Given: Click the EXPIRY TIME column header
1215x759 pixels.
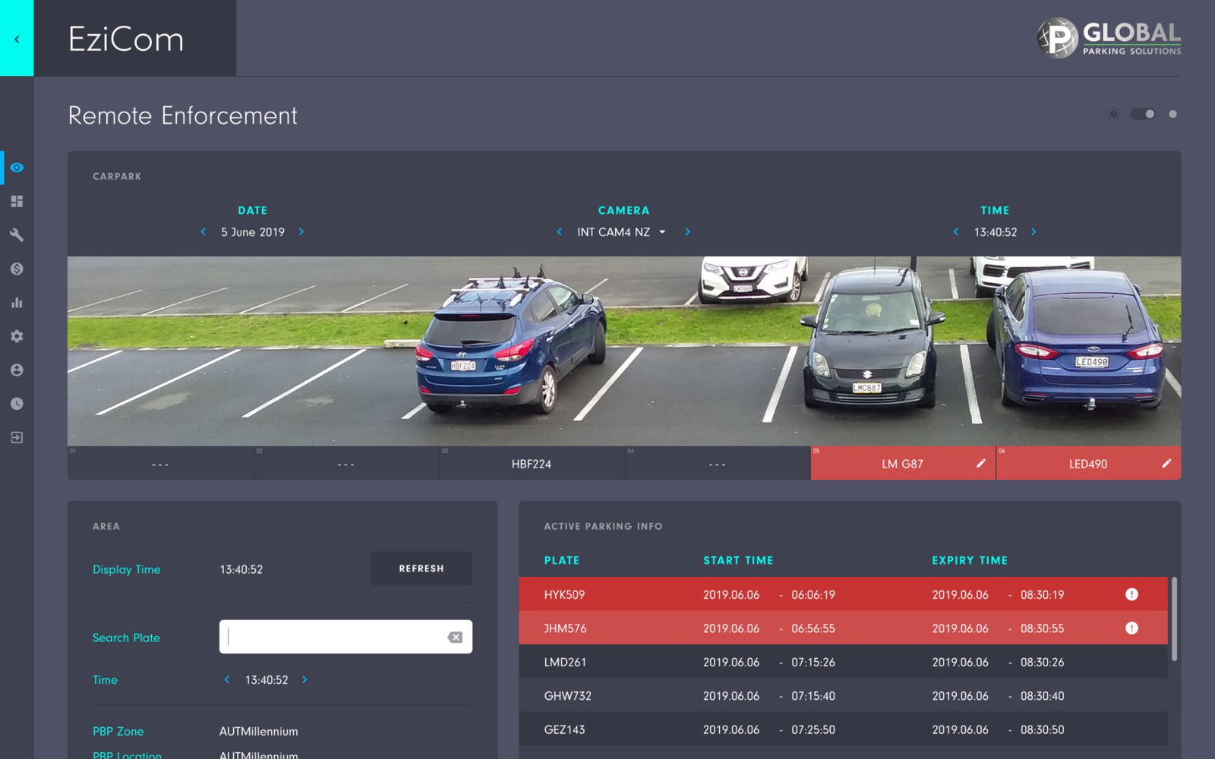Looking at the screenshot, I should click(x=970, y=560).
